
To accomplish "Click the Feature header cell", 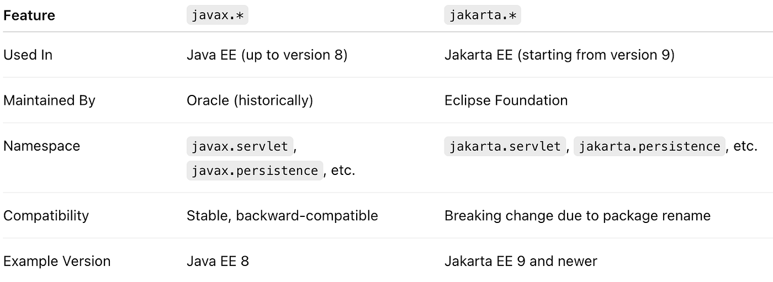I will (29, 15).
